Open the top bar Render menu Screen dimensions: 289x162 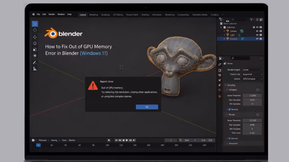point(52,14)
